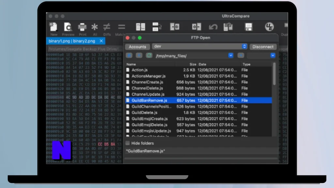Close the binary1.png | binary2.png tab
This screenshot has width=334, height=188.
tap(101, 41)
